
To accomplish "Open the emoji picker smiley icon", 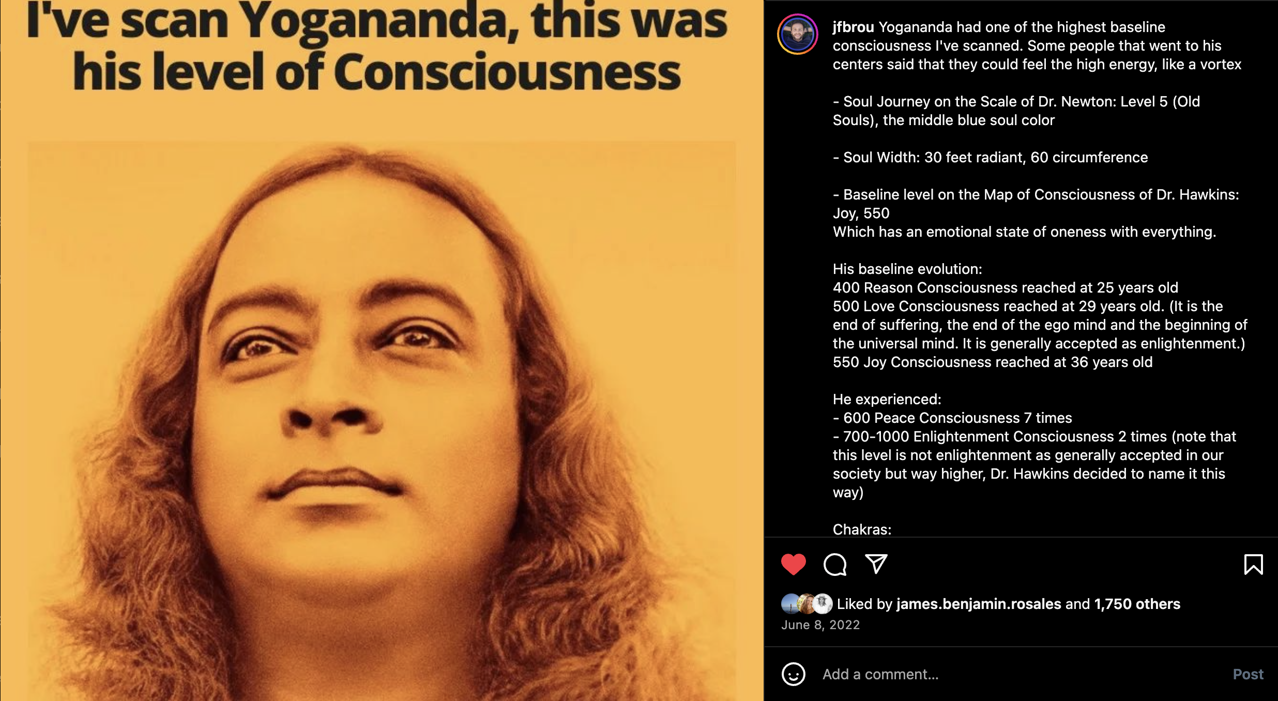I will point(794,674).
